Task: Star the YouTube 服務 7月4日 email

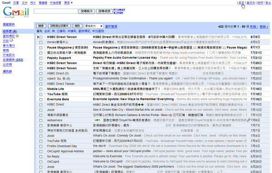Action: click(44, 141)
